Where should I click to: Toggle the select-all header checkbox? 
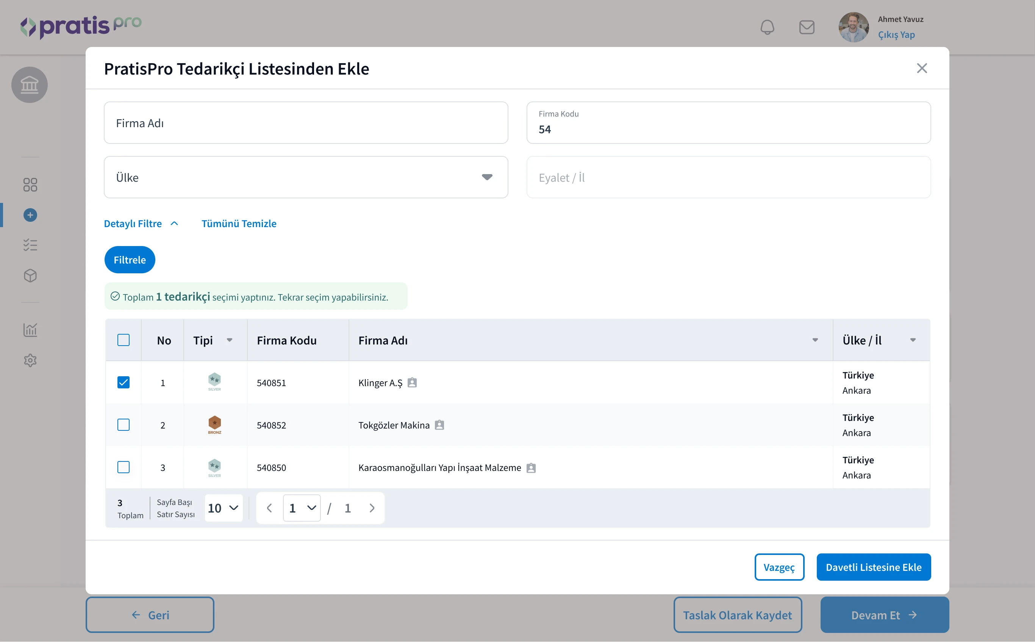[123, 340]
